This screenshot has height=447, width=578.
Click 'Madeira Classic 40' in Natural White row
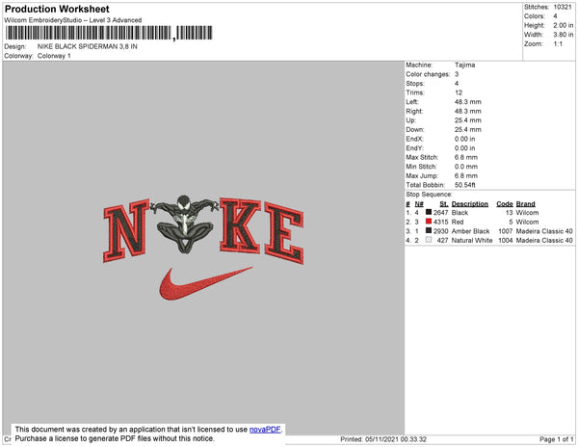(544, 240)
